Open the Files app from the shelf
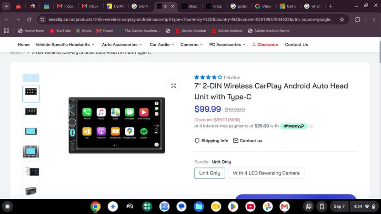This screenshot has width=381, height=214. tap(199, 206)
